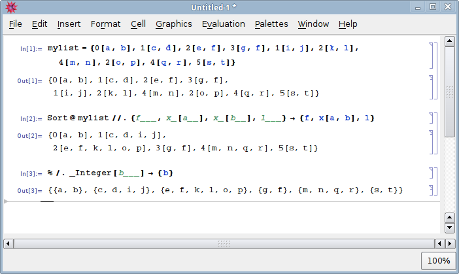Click the Mathematica spikey icon in title bar
Viewport: 459px width, 274px height.
(x=11, y=7)
